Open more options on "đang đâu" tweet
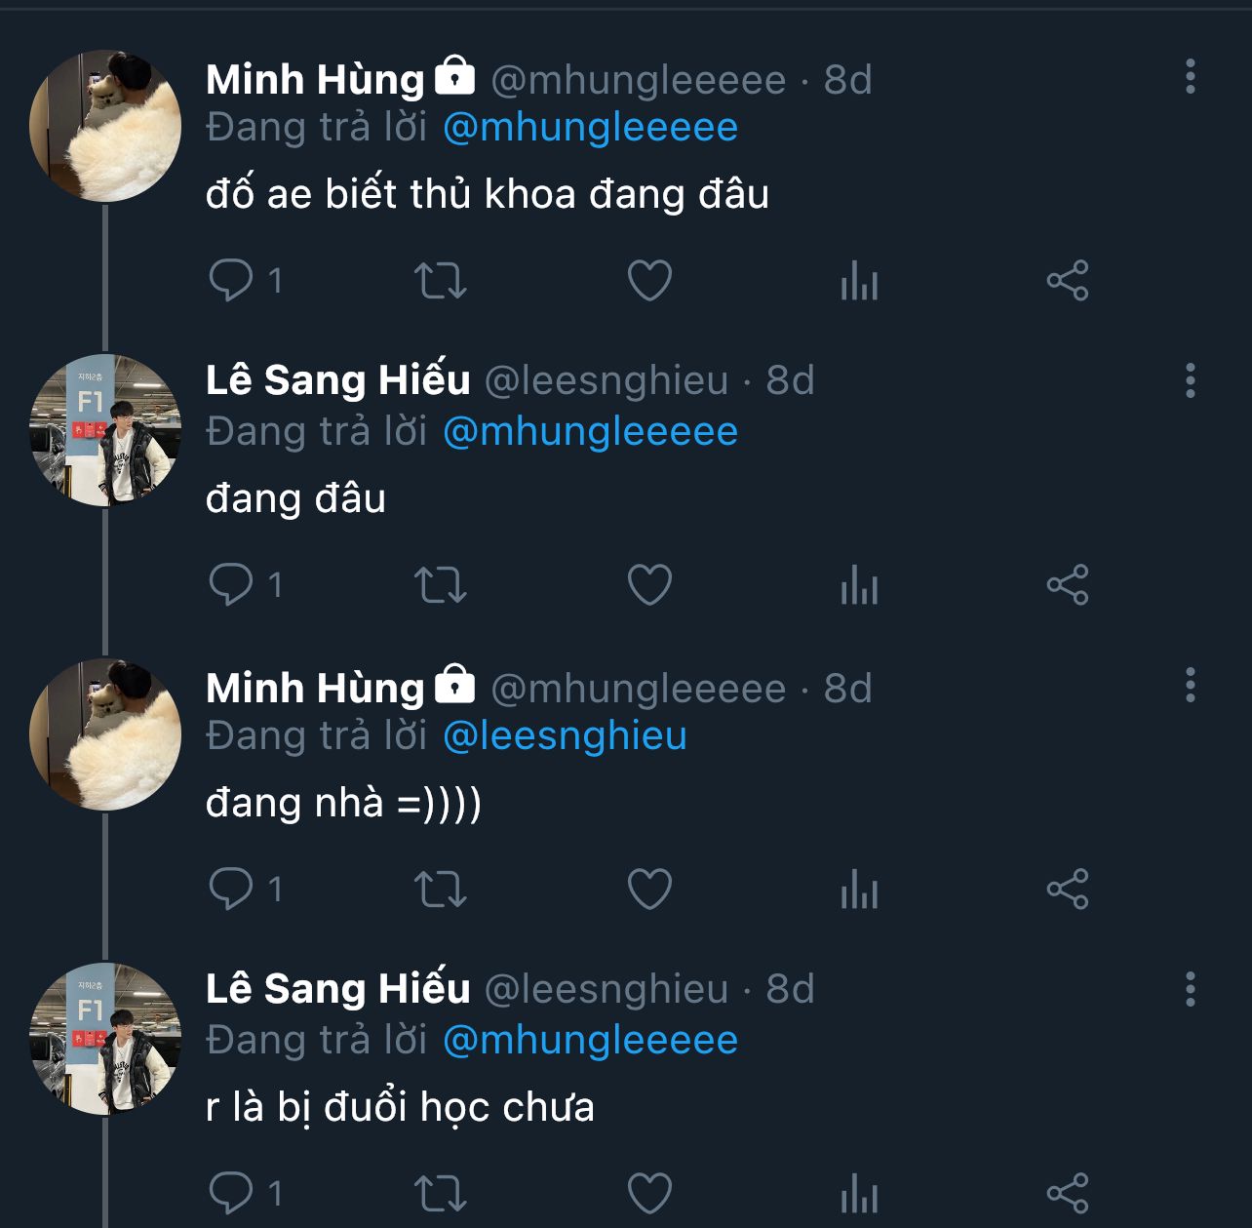 [1190, 380]
